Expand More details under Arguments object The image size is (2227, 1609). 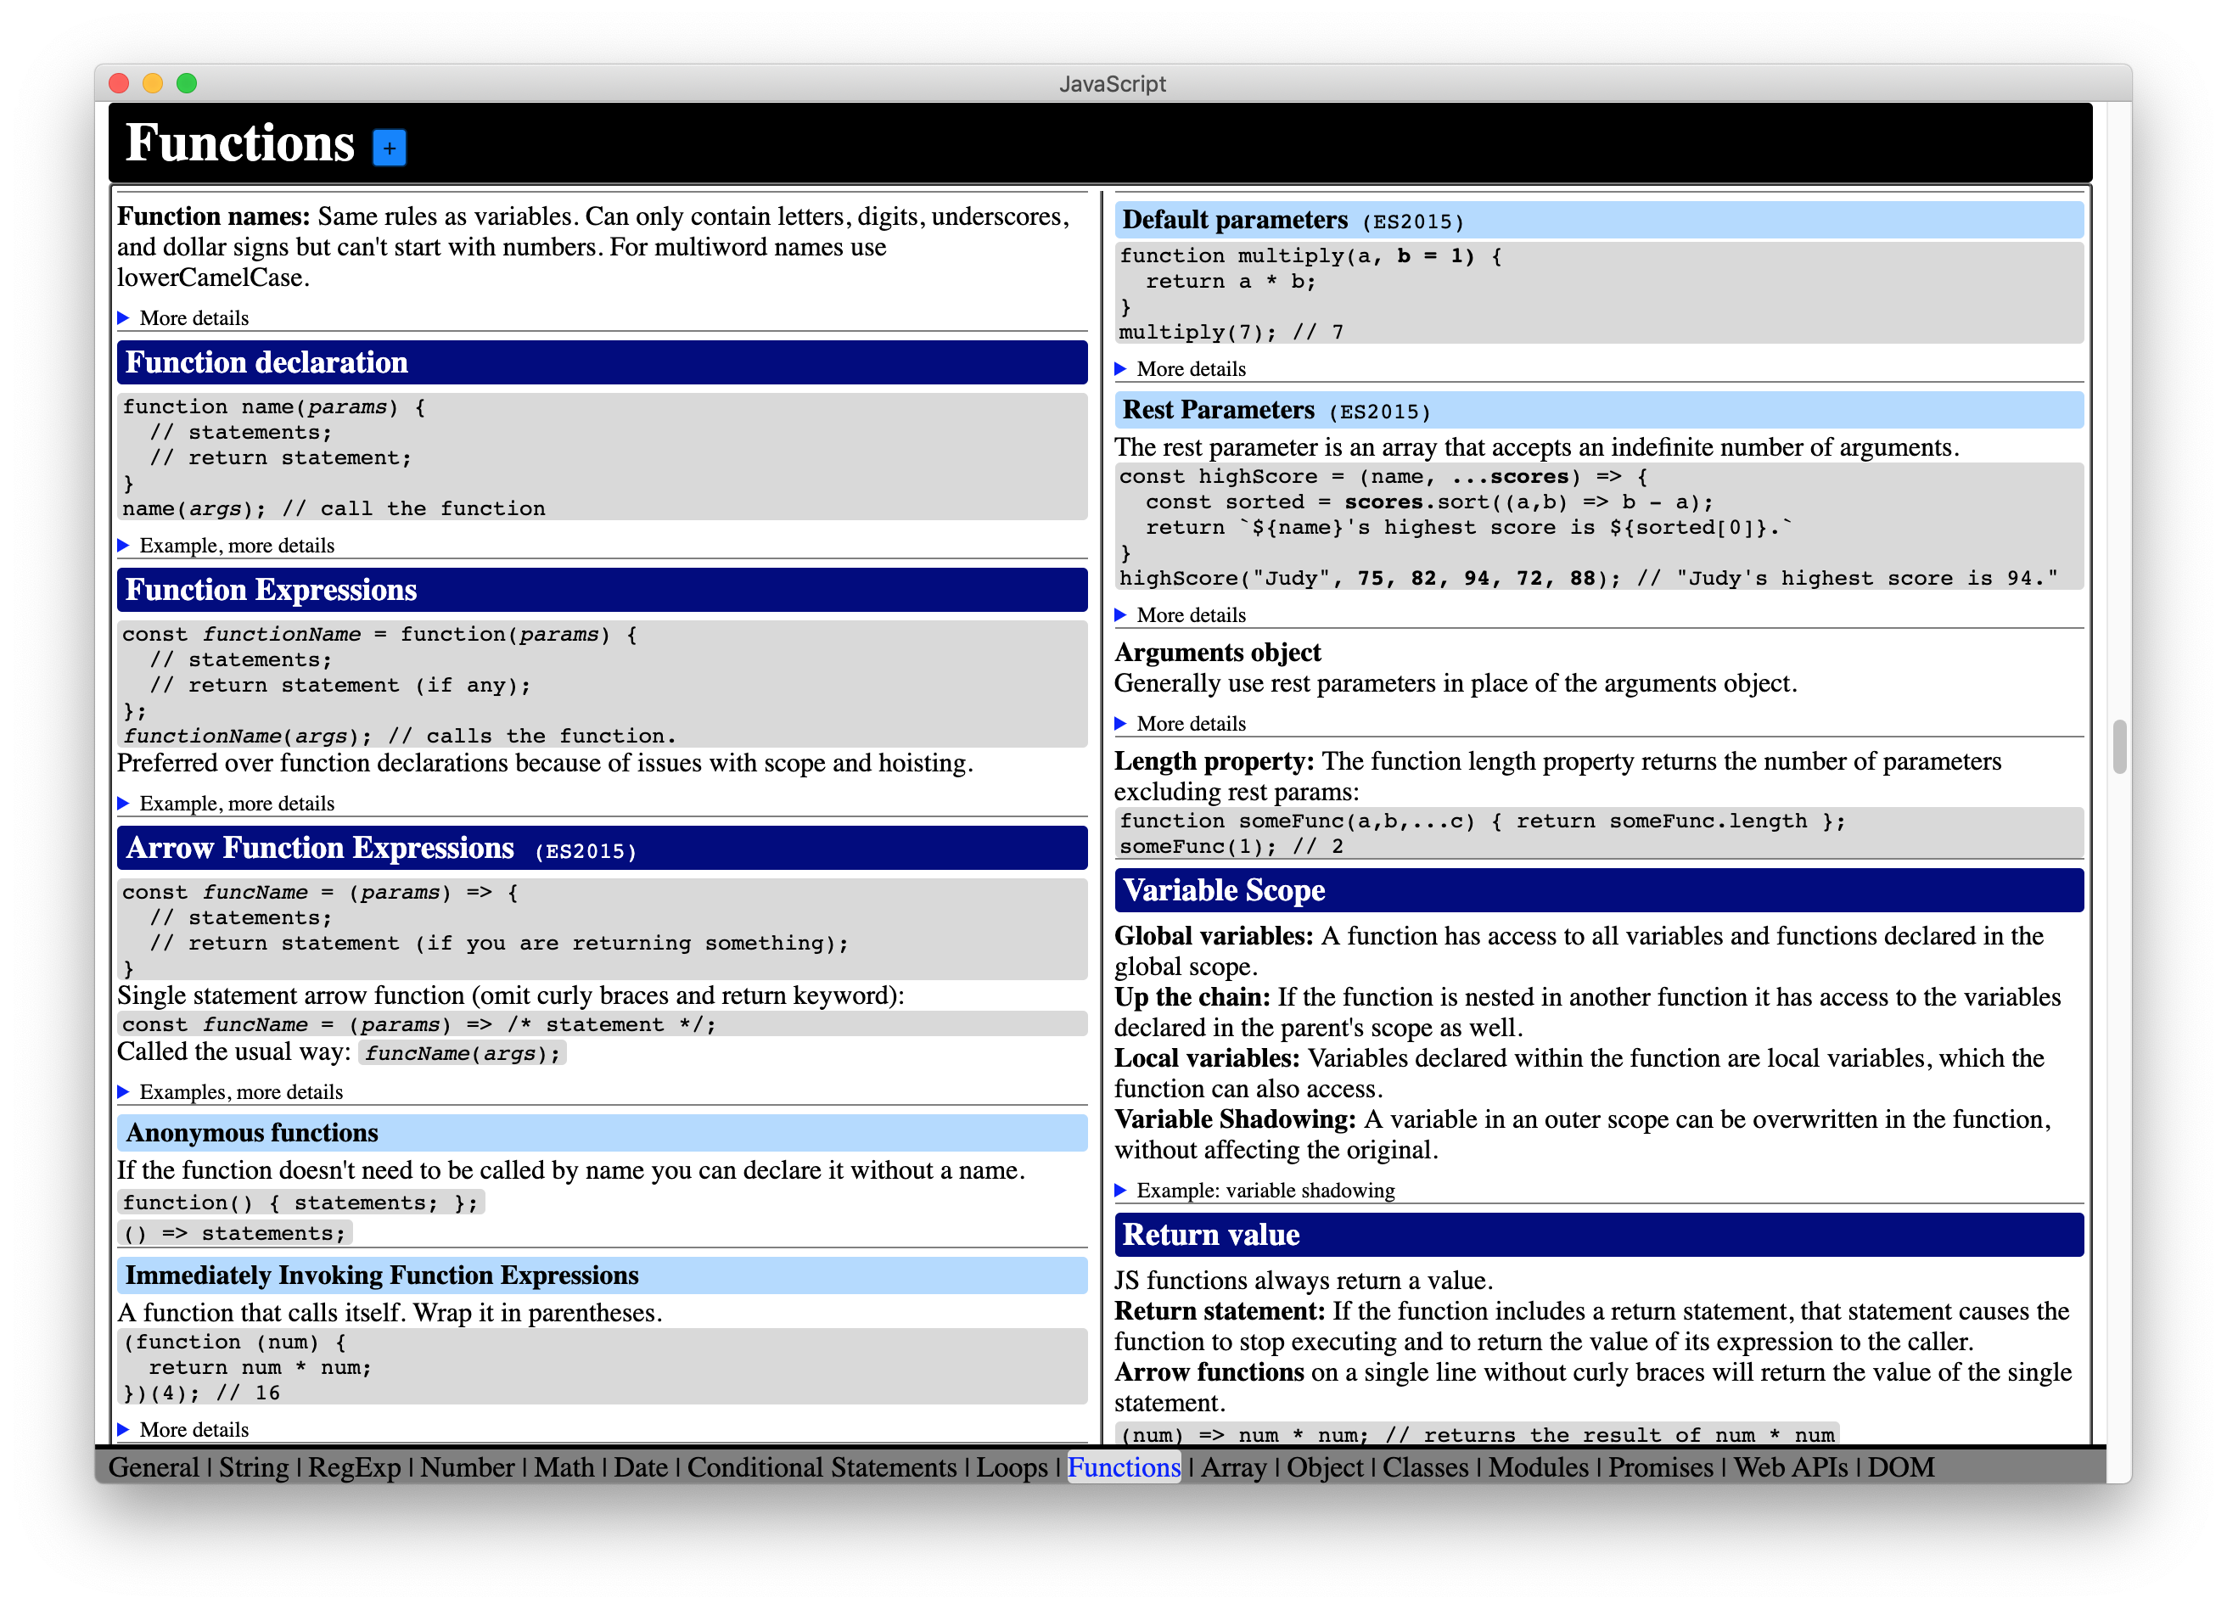click(1181, 725)
